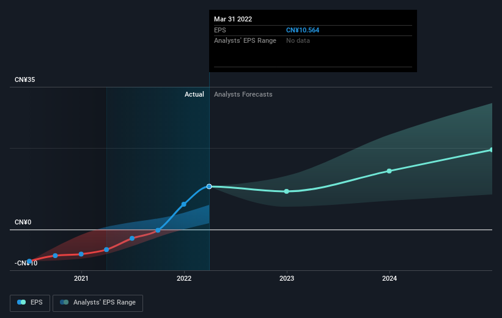The image size is (502, 318).
Task: Select the 2021 start data point
Action: click(x=81, y=254)
